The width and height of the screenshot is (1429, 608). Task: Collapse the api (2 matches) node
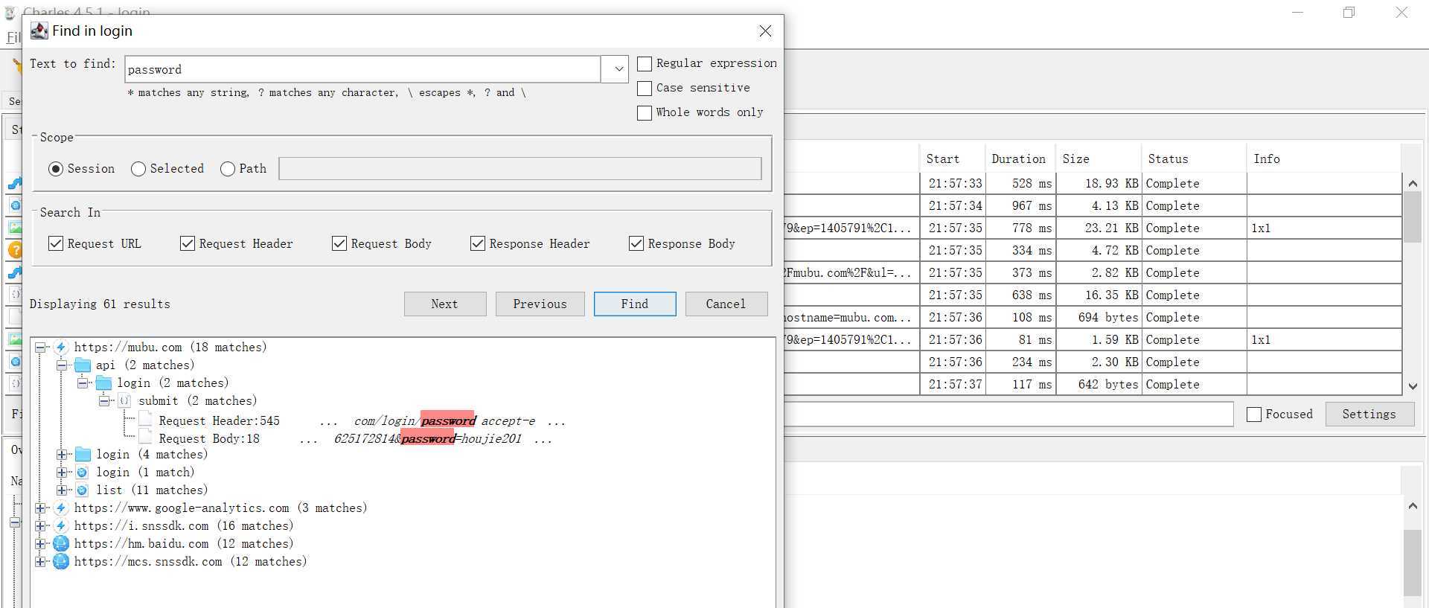click(62, 365)
